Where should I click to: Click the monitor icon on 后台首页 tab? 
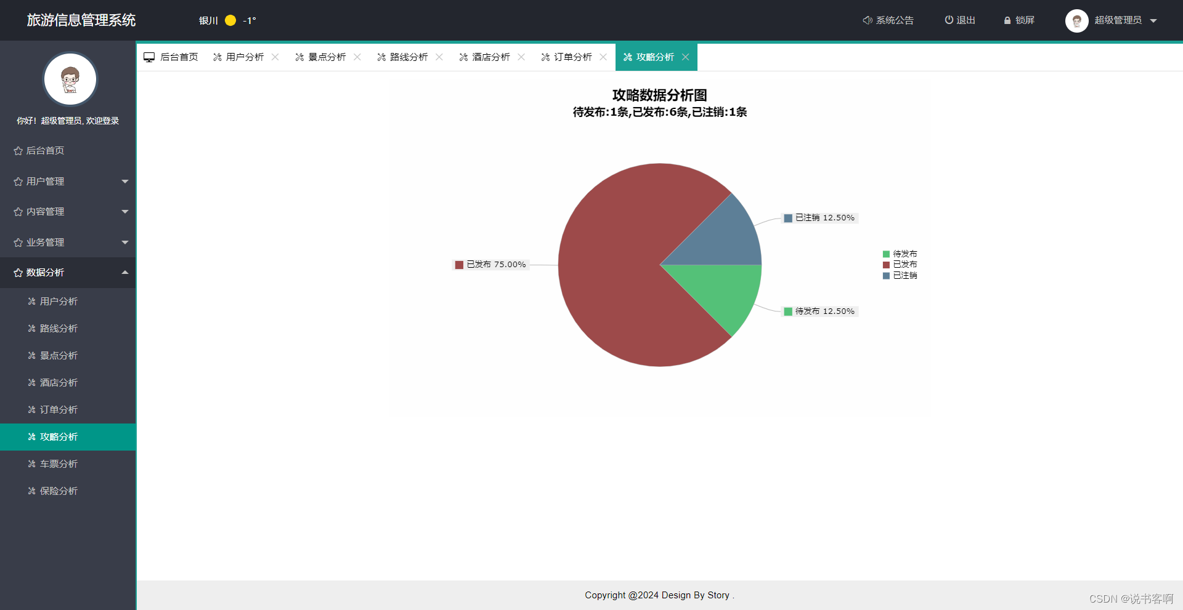tap(149, 57)
